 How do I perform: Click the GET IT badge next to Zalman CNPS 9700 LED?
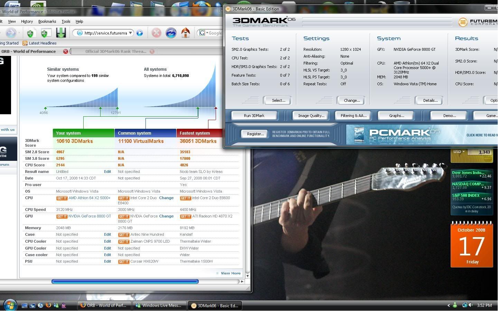(x=124, y=242)
